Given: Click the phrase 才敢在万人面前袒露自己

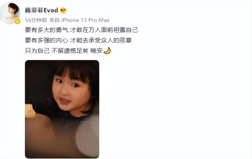Looking at the screenshot, I should [104, 30].
